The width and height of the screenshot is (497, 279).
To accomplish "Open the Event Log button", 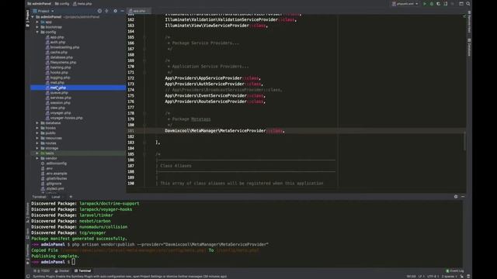I will pos(455,271).
